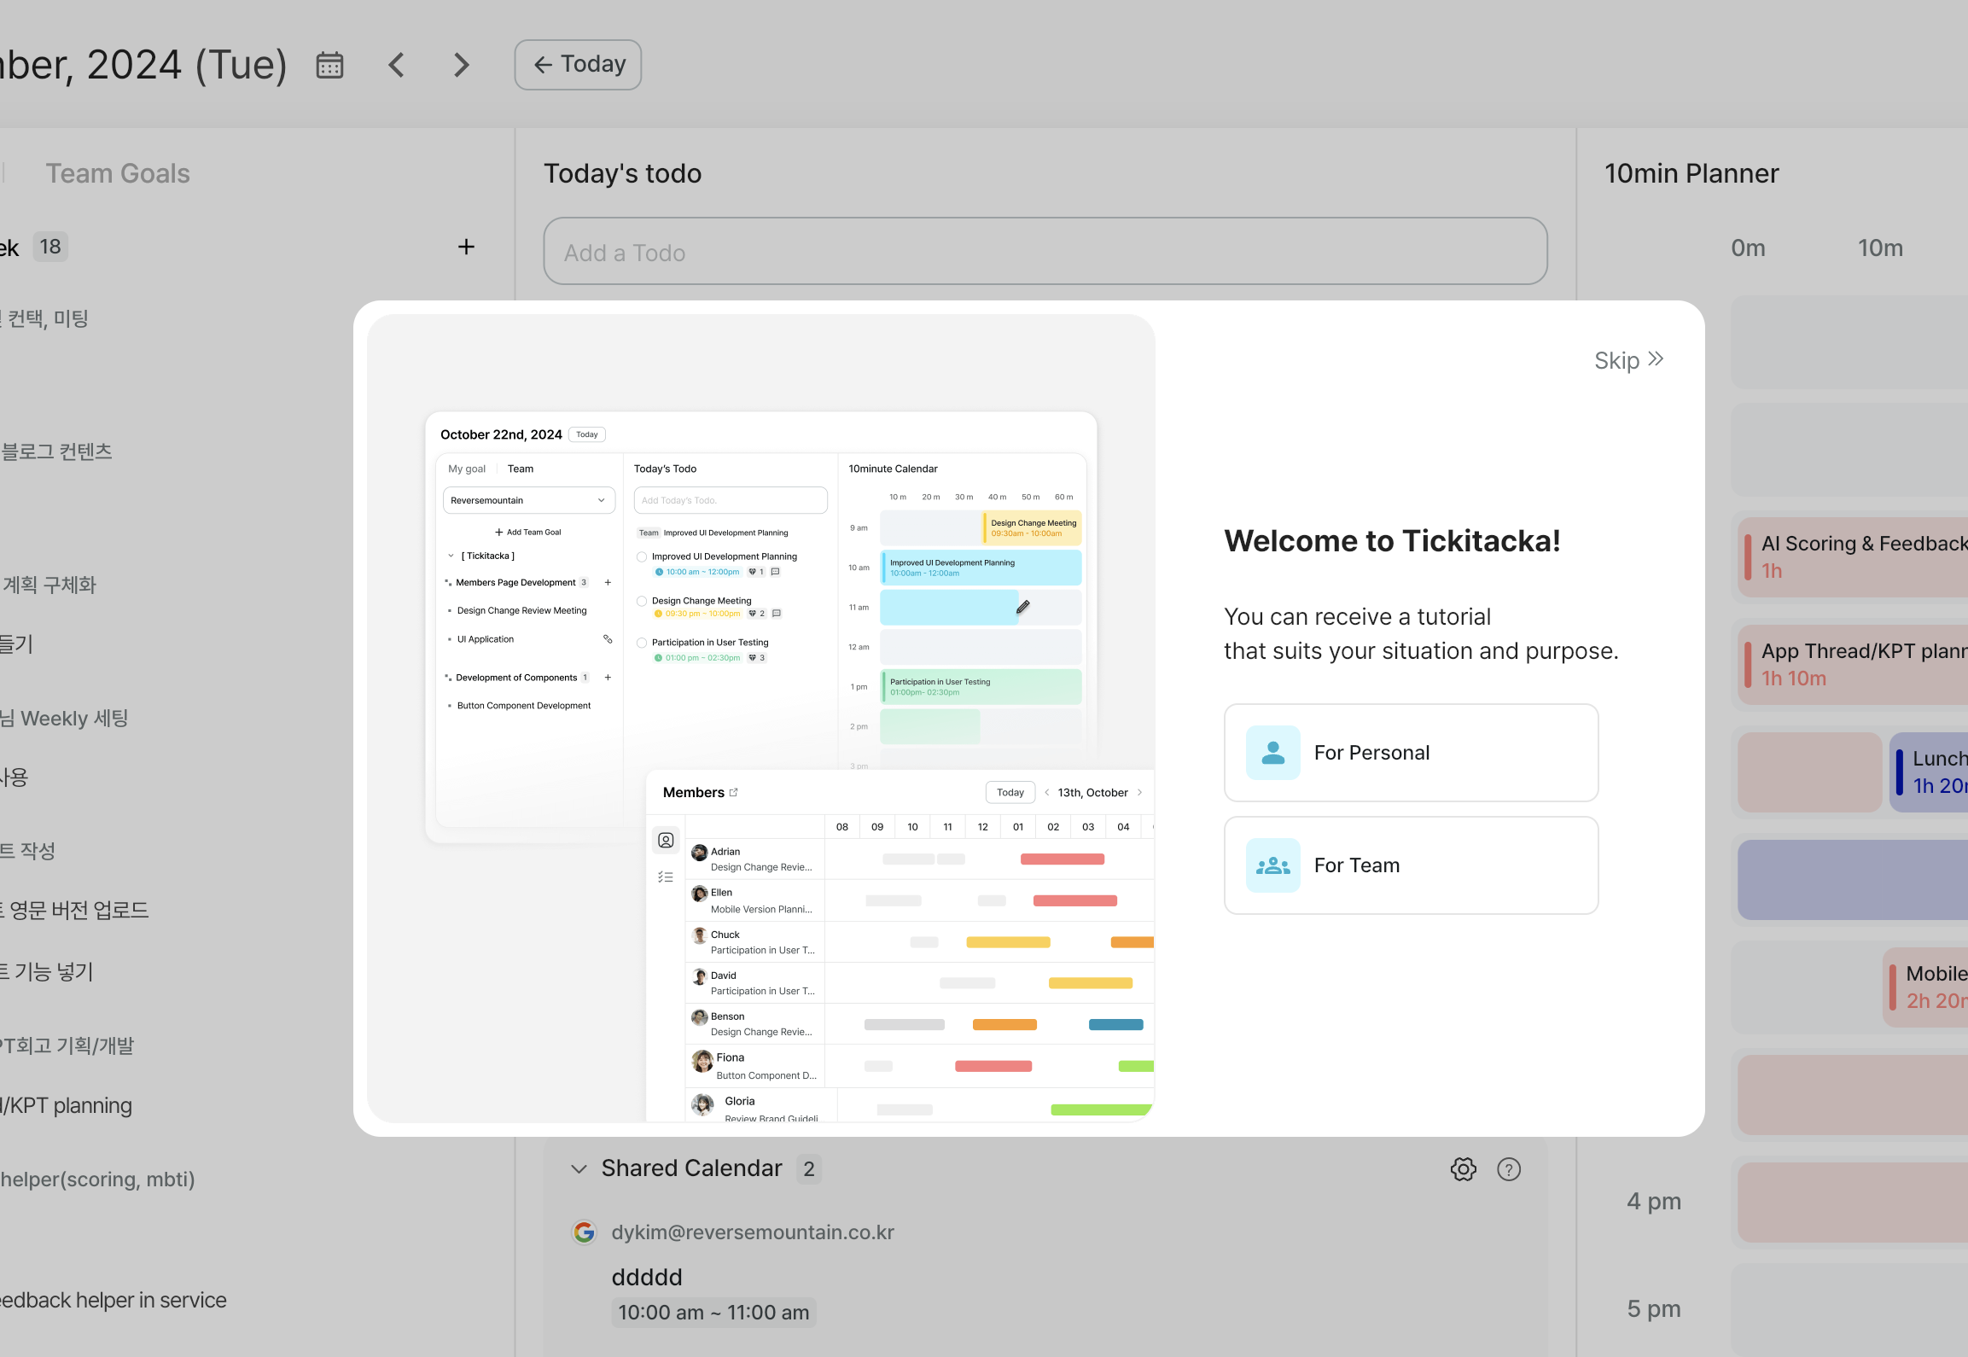Screen dimensions: 1968x1357
Task: Choose the For Personal tutorial option
Action: click(1411, 753)
